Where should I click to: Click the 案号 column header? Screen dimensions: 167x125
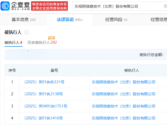click(54, 70)
